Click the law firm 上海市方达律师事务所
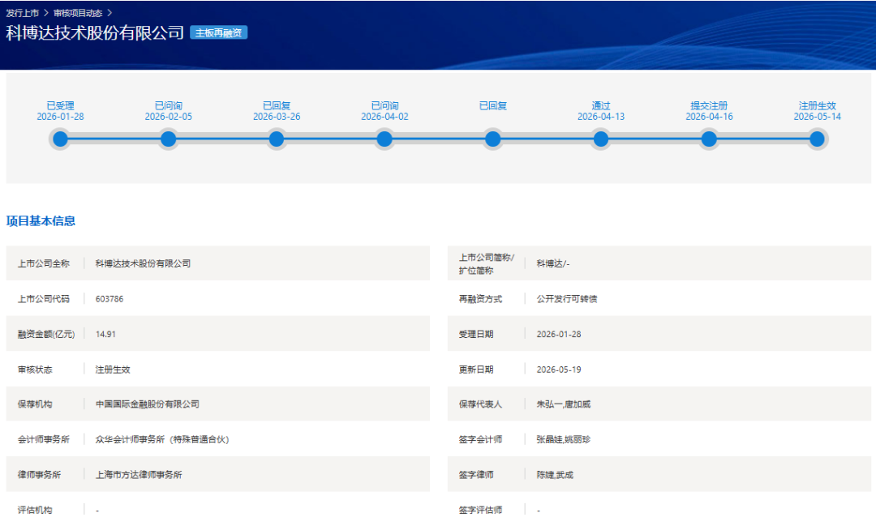The width and height of the screenshot is (876, 530). point(139,475)
